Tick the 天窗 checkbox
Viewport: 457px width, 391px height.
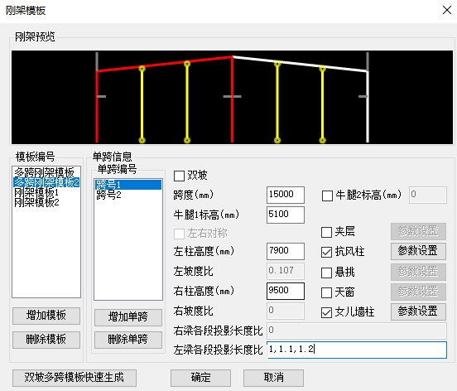pyautogui.click(x=326, y=292)
